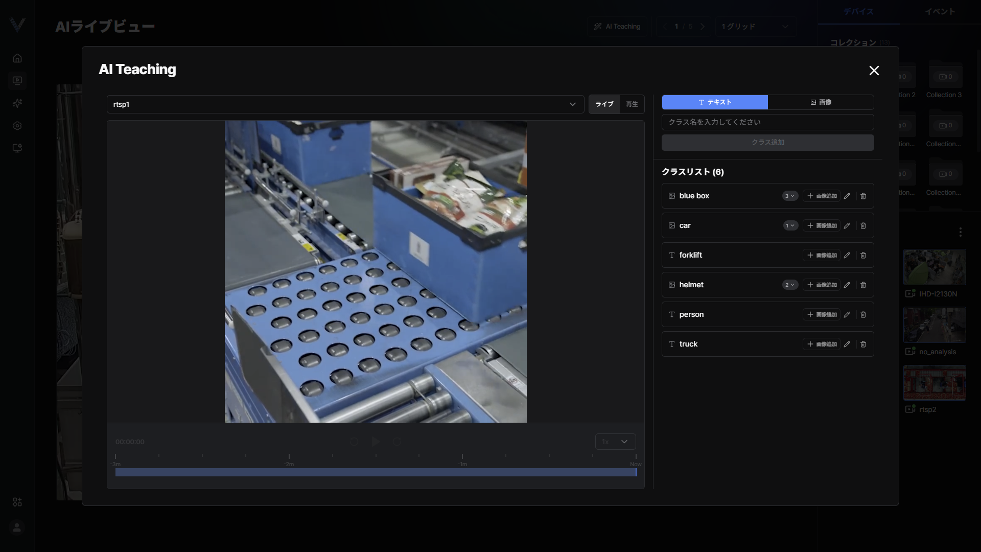Click the blue timeline bar
The width and height of the screenshot is (981, 552).
pos(376,472)
